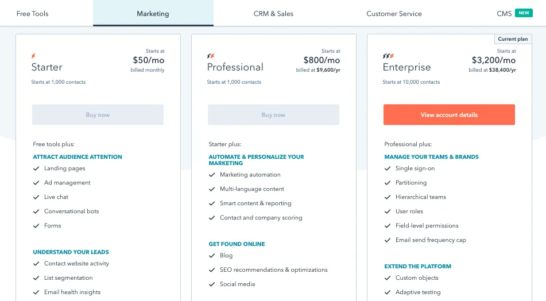Click the checkmark beside Partitioning
Viewport: 546px width, 301px height.
388,182
